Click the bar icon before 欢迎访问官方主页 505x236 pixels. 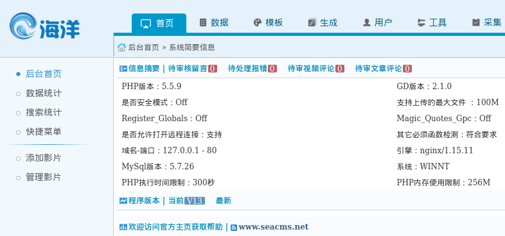[x=123, y=227]
